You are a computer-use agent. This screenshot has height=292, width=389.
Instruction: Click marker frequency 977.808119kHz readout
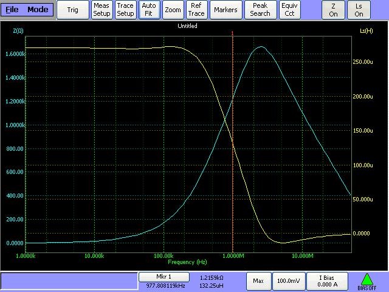click(x=165, y=286)
